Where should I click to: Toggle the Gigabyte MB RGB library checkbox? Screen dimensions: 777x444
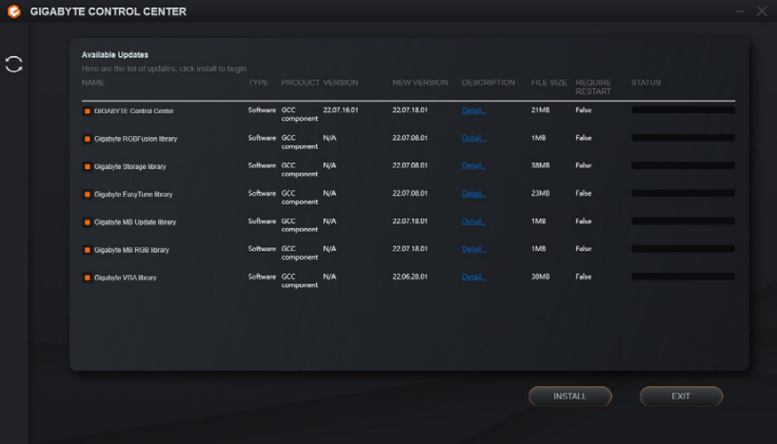[88, 249]
